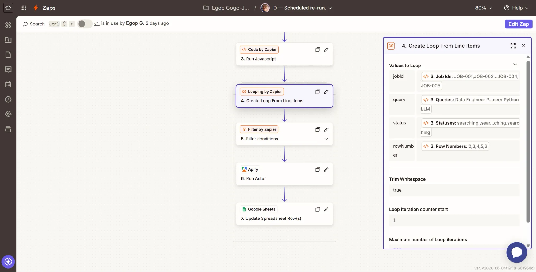
Task: Open the Zap history clock icon in sidebar
Action: click(x=8, y=99)
